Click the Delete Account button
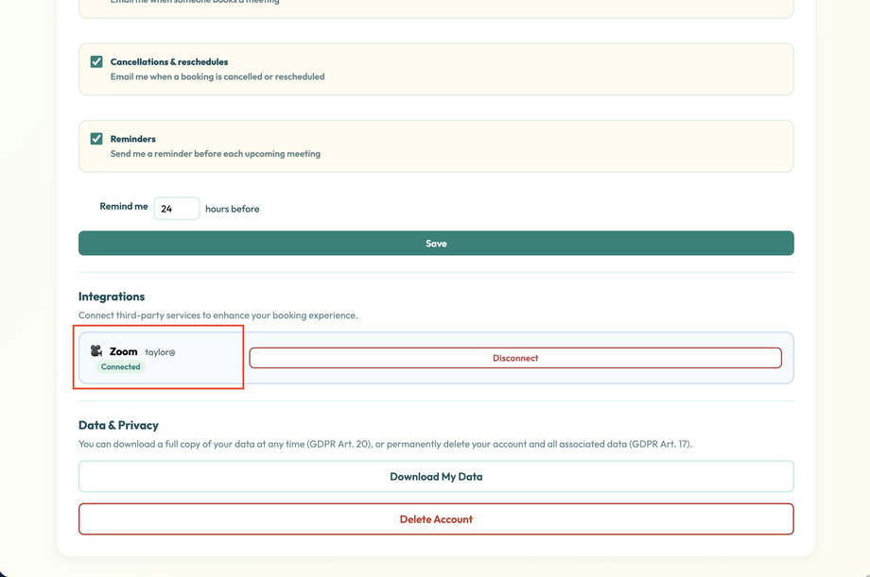The height and width of the screenshot is (577, 870). pyautogui.click(x=436, y=518)
